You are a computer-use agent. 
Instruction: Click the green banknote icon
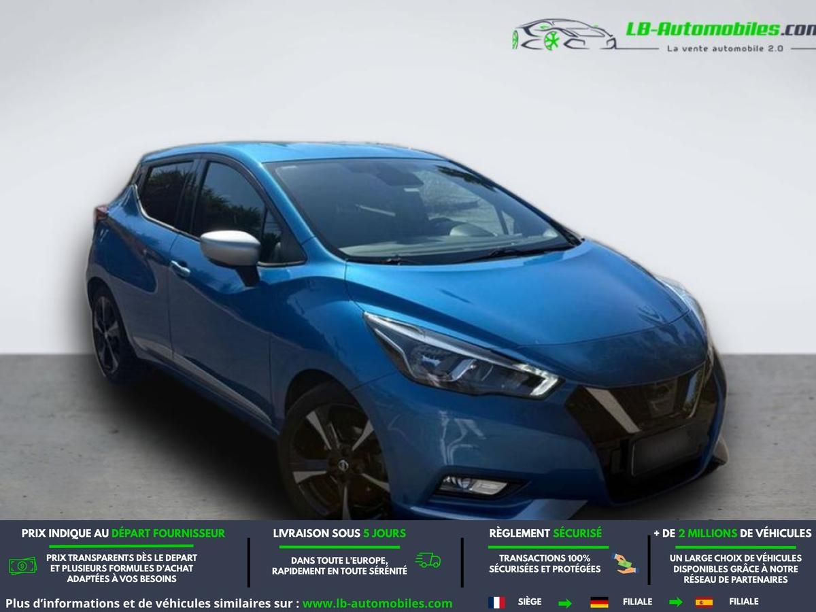[x=22, y=565]
